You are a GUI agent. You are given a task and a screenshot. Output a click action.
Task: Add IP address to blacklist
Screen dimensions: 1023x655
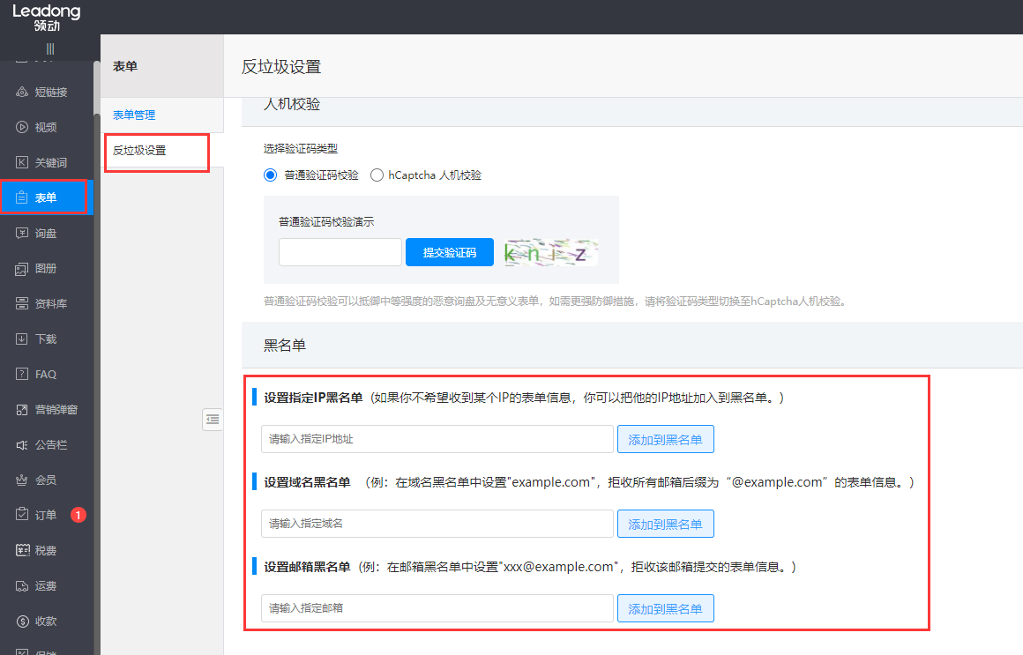pyautogui.click(x=665, y=438)
